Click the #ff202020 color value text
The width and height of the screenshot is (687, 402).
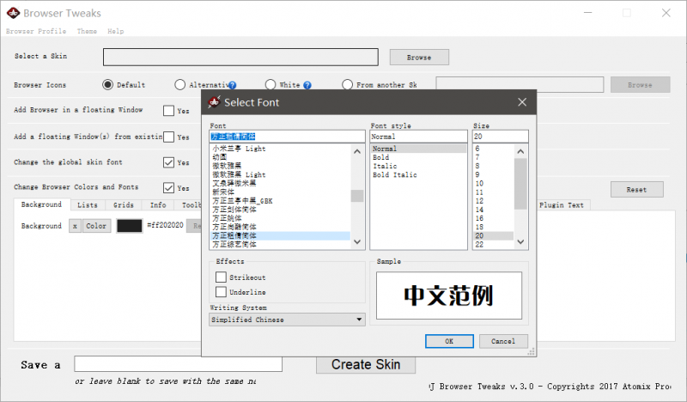click(x=165, y=225)
